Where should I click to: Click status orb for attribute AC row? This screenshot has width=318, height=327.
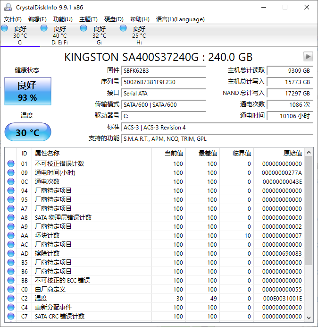click(x=11, y=244)
